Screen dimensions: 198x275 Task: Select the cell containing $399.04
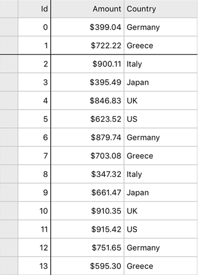[87, 27]
